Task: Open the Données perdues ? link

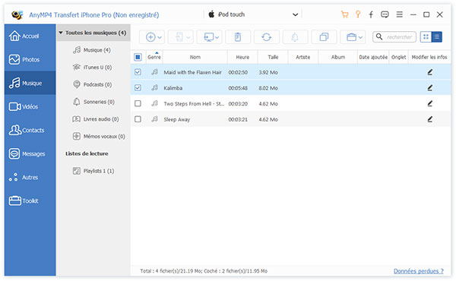Action: pyautogui.click(x=419, y=271)
